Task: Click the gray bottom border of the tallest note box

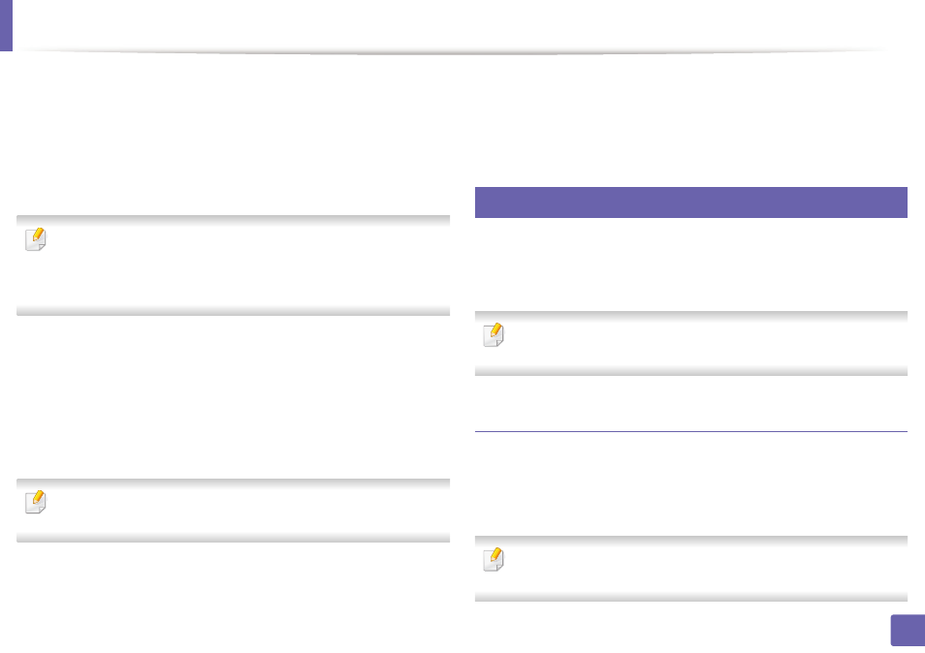Action: 233,311
